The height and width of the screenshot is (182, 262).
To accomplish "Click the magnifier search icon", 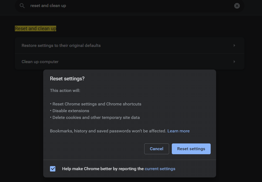I will pyautogui.click(x=22, y=6).
